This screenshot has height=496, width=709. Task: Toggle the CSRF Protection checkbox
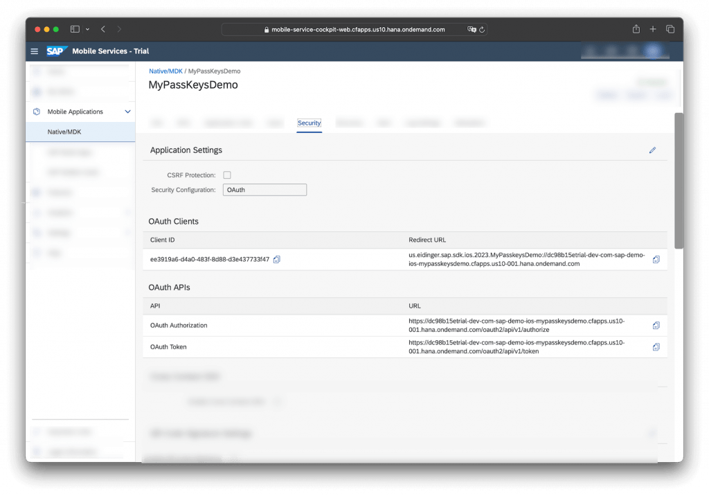click(227, 175)
